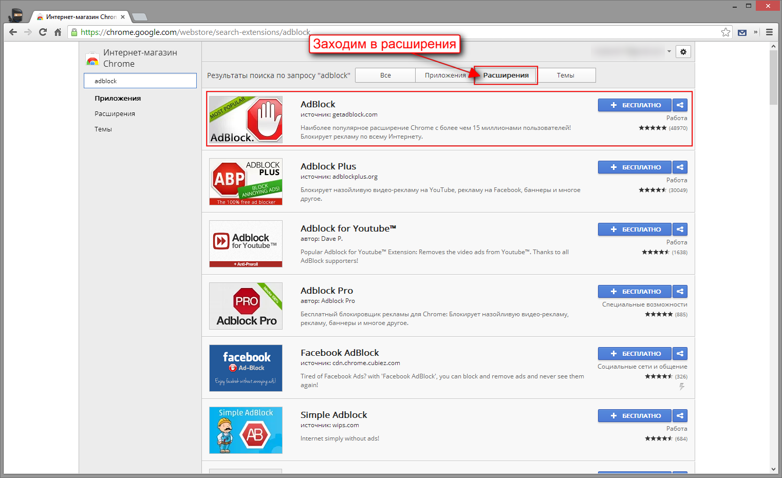Bookmark this page with the star icon
The height and width of the screenshot is (478, 782).
pyautogui.click(x=725, y=32)
